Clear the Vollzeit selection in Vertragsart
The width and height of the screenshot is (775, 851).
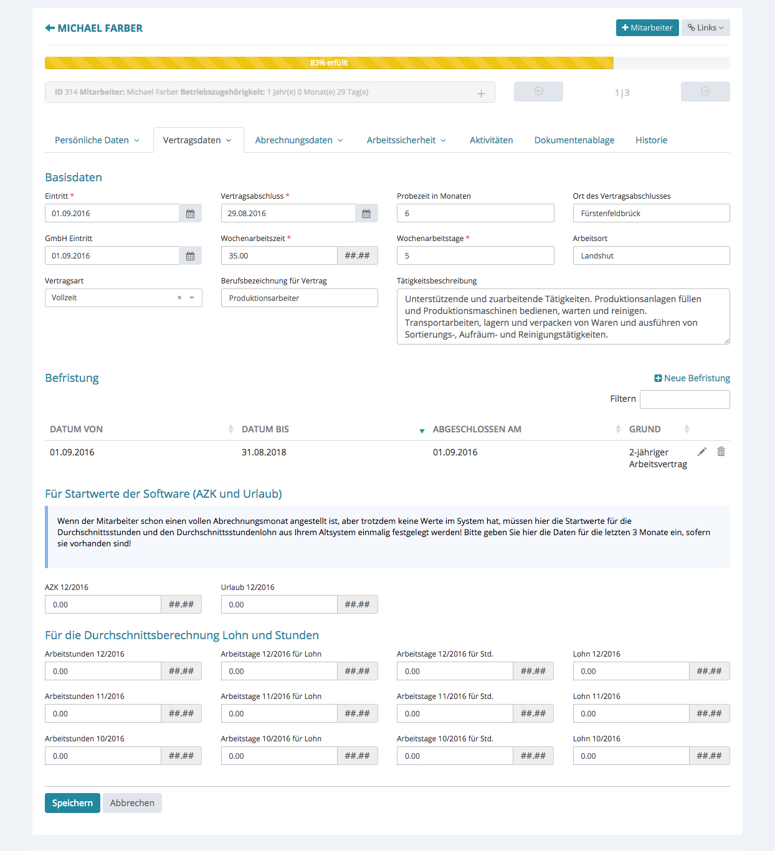click(179, 298)
